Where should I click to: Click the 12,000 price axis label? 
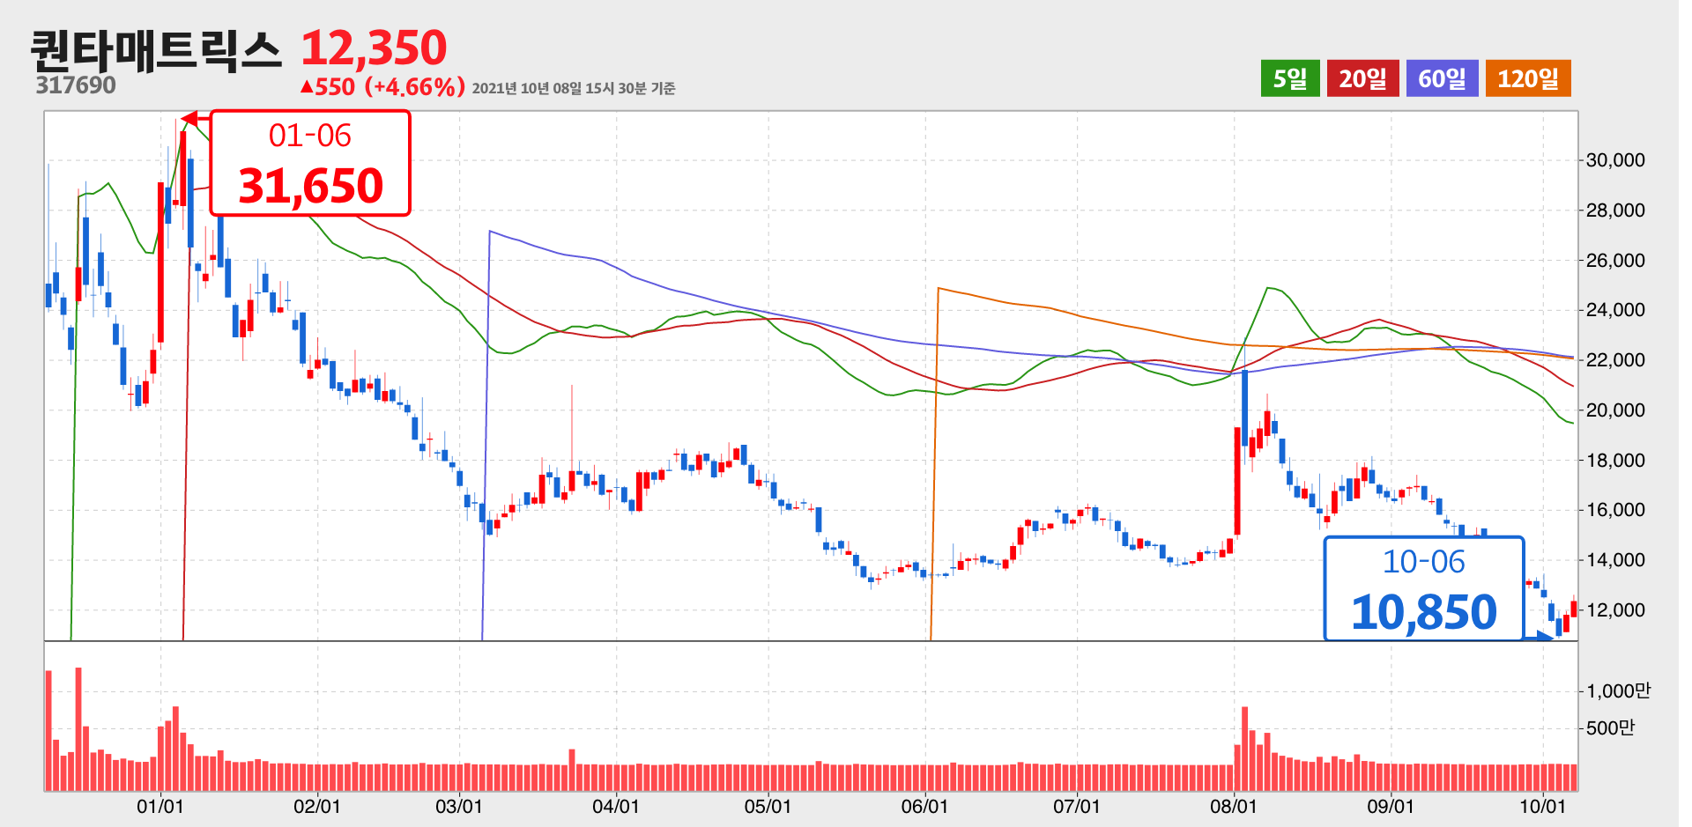[1615, 610]
